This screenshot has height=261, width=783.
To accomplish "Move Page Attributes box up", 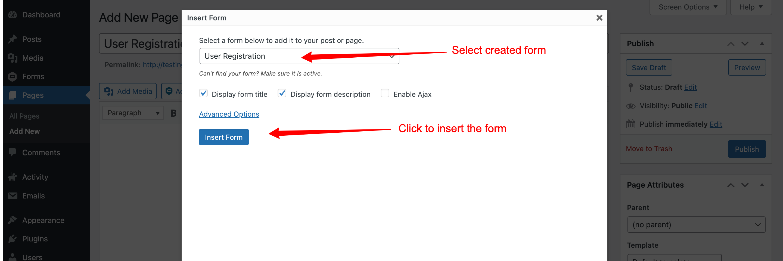I will point(731,185).
